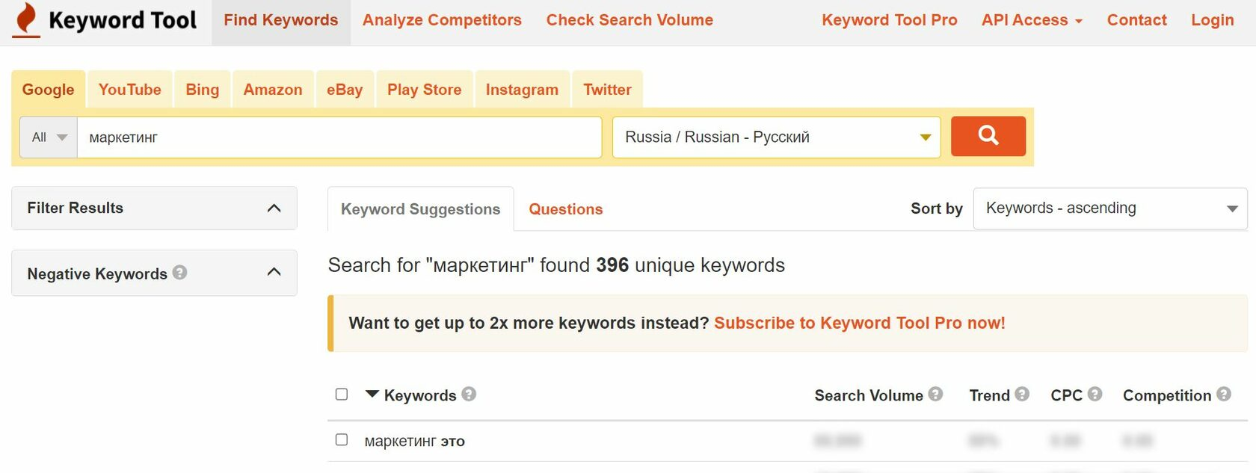Click the orange search magnifier button
Viewport: 1256px width, 473px height.
click(x=988, y=136)
